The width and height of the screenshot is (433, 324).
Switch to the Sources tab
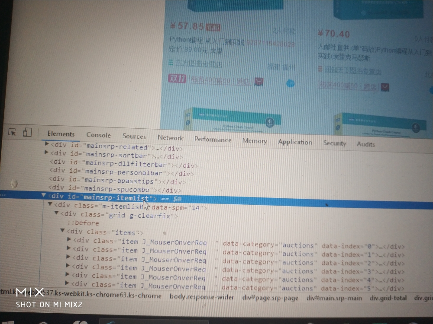pyautogui.click(x=134, y=137)
